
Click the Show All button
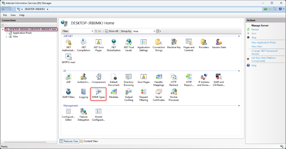[x=112, y=31]
